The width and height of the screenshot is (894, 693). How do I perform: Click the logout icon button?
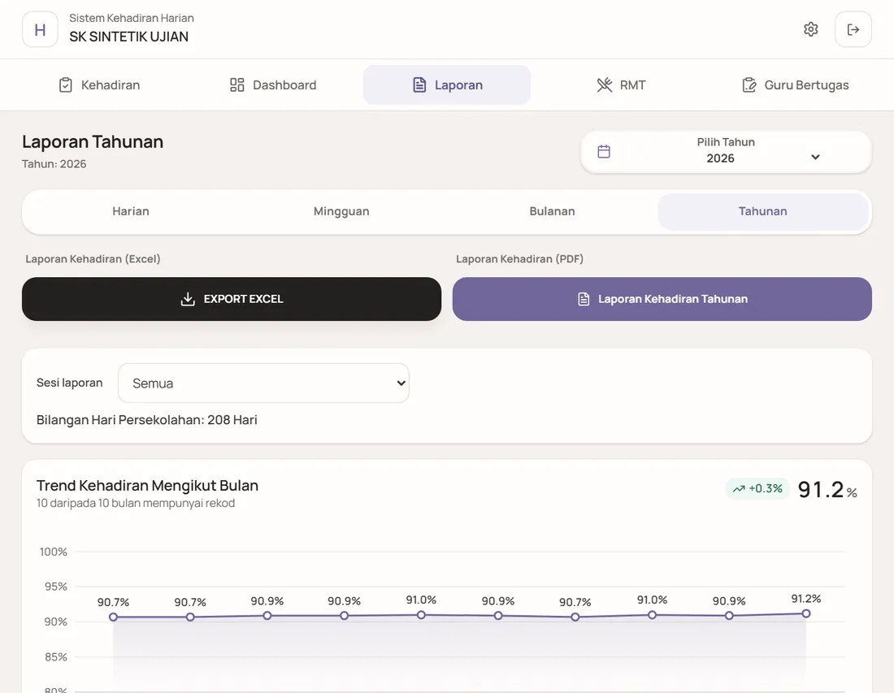853,29
